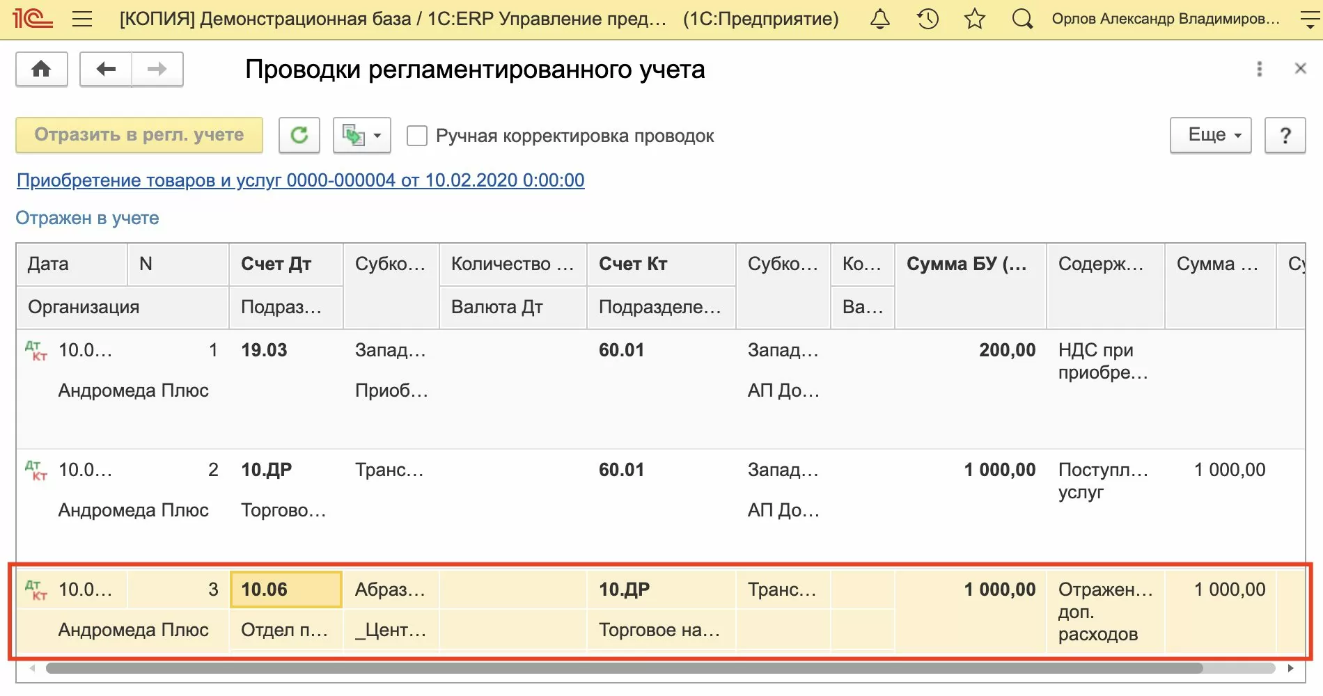Enable Ручная корректировка проводок checkbox

point(417,136)
